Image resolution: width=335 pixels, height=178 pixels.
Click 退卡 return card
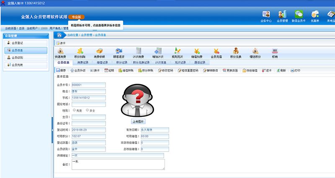(267, 70)
